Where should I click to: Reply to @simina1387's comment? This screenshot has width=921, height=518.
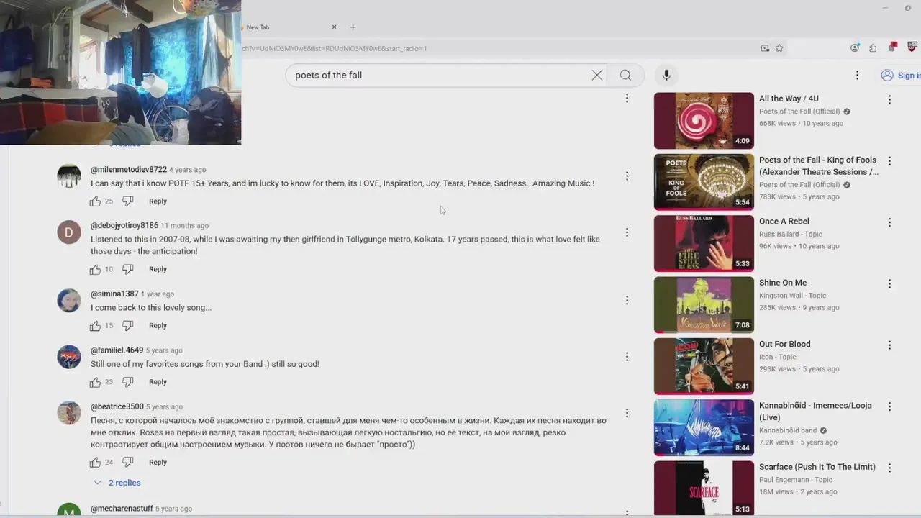(158, 325)
